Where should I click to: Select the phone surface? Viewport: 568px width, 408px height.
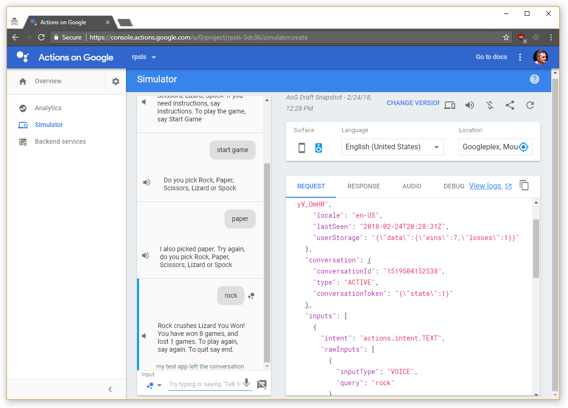pyautogui.click(x=302, y=148)
